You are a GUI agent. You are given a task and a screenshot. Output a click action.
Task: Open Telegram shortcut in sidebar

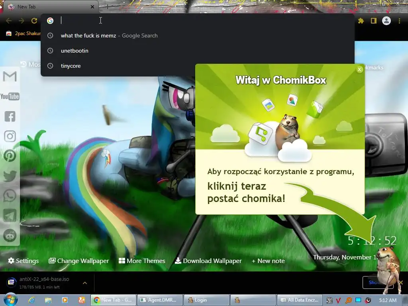[x=10, y=216]
